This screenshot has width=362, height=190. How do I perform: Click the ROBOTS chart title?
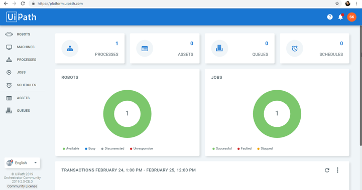[x=70, y=77]
